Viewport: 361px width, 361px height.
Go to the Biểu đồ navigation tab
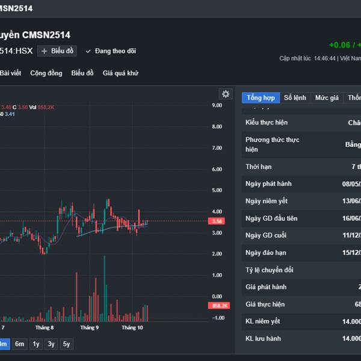tap(82, 73)
